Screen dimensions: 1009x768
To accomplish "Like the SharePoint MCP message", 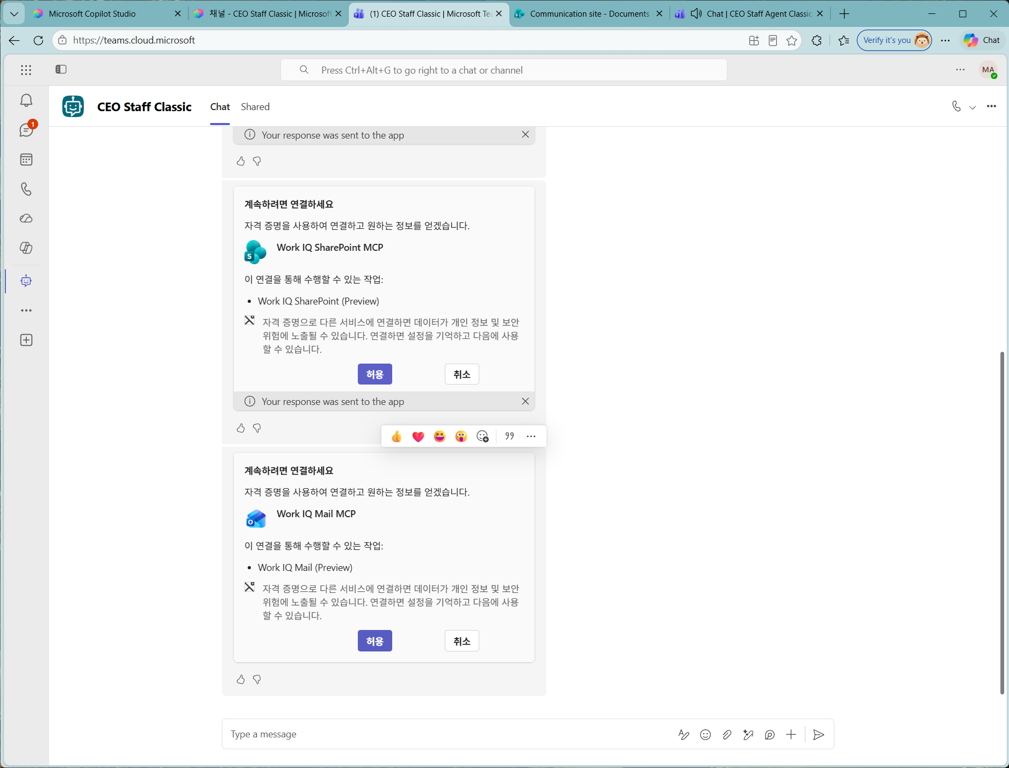I will point(241,428).
